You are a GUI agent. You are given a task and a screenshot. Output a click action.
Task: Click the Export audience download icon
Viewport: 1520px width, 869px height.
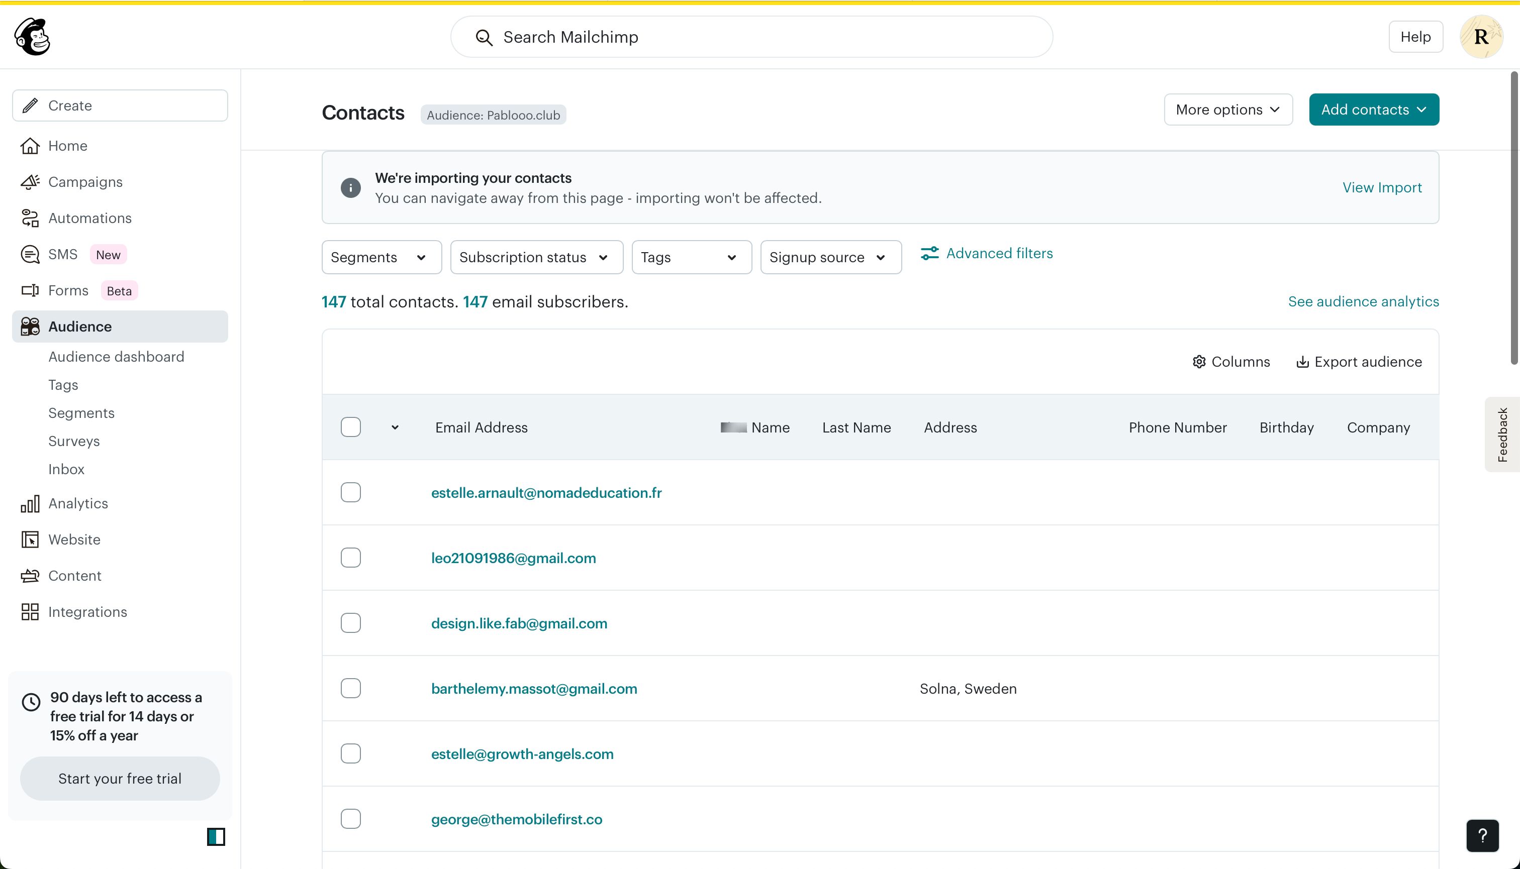point(1302,362)
